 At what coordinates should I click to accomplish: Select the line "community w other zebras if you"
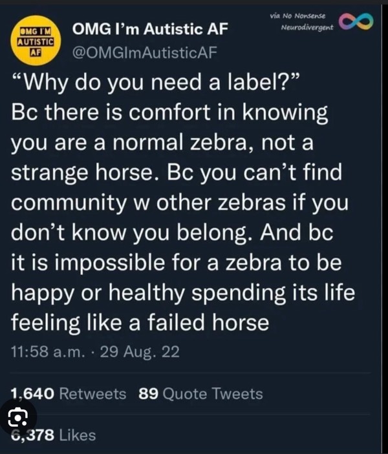180,203
